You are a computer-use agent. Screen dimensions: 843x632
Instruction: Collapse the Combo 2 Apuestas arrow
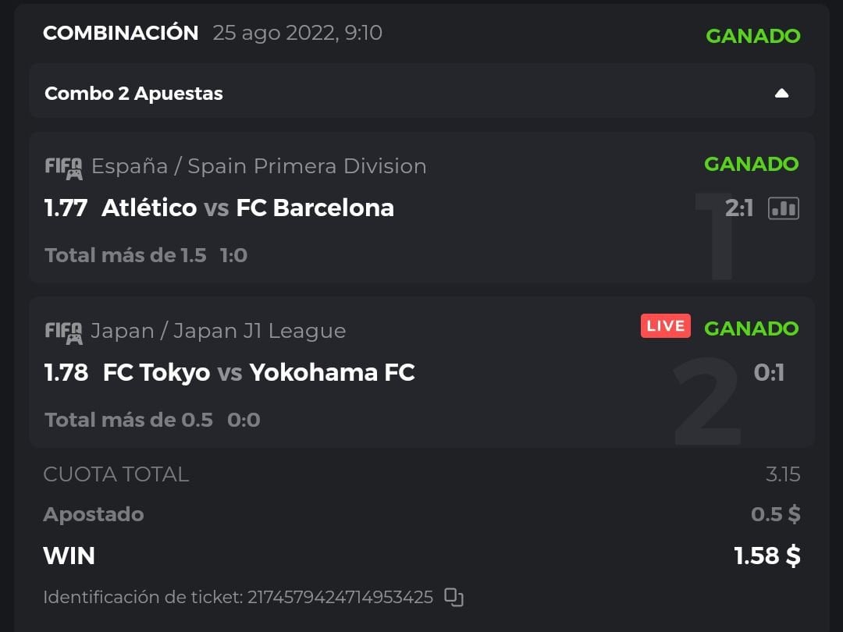(x=781, y=94)
